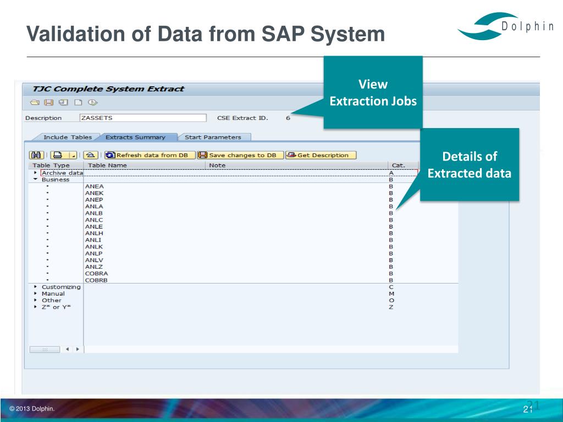Click the open folder icon in the top toolbar
The image size is (563, 422).
[x=35, y=103]
